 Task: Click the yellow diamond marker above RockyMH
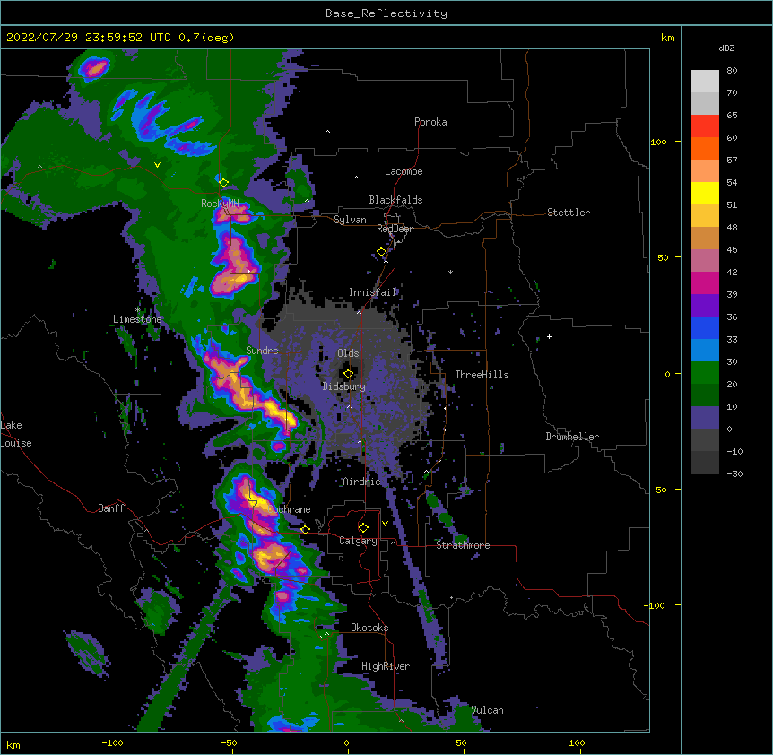click(x=223, y=182)
